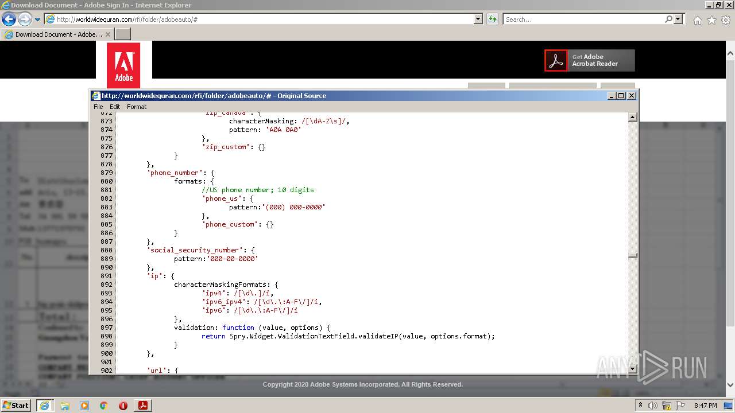Click the 'ipv6_ipv4' regex line
The image size is (735, 413).
[262, 302]
